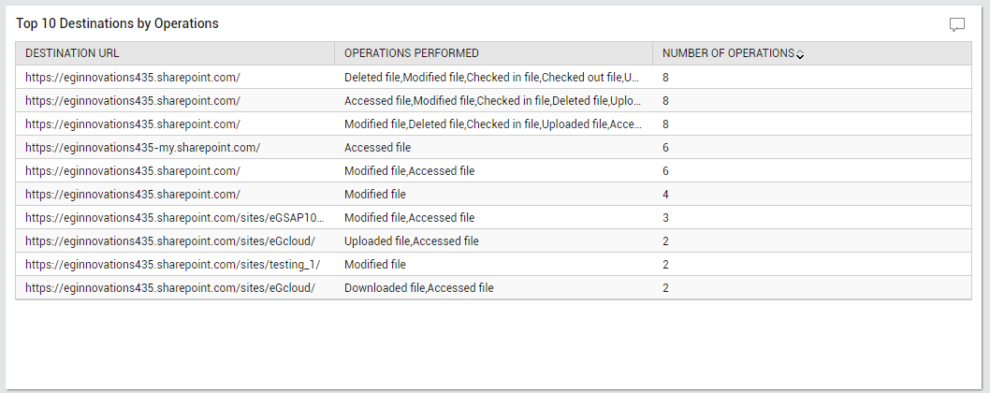Click operations cell starting Accessed file,Modified file
Screen dimensions: 990x393
[x=492, y=100]
